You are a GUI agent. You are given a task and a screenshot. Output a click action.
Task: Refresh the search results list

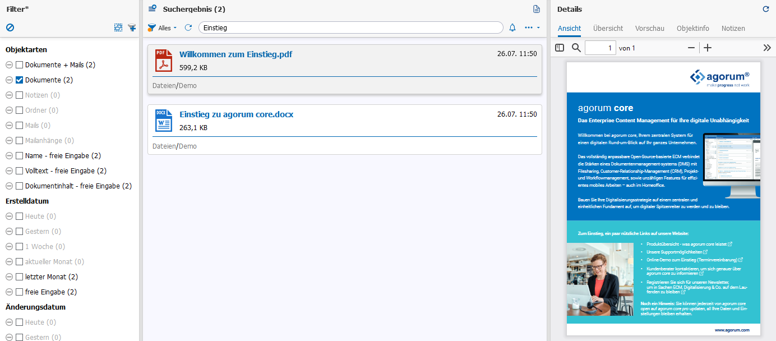coord(188,27)
